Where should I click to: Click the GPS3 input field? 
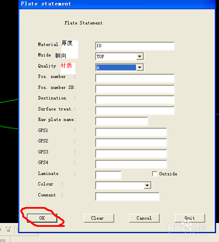[x=131, y=153]
